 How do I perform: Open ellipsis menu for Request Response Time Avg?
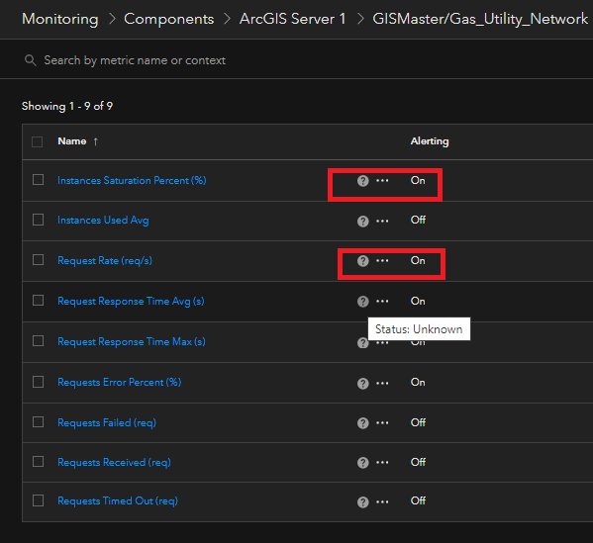click(x=382, y=301)
